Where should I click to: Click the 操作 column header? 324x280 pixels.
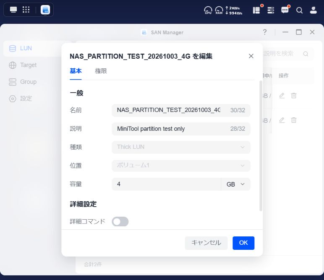tap(284, 75)
